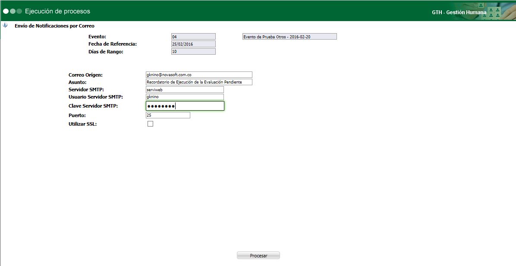Image resolution: width=516 pixels, height=266 pixels.
Task: Select the Fecha de Referencia date field
Action: [x=193, y=44]
